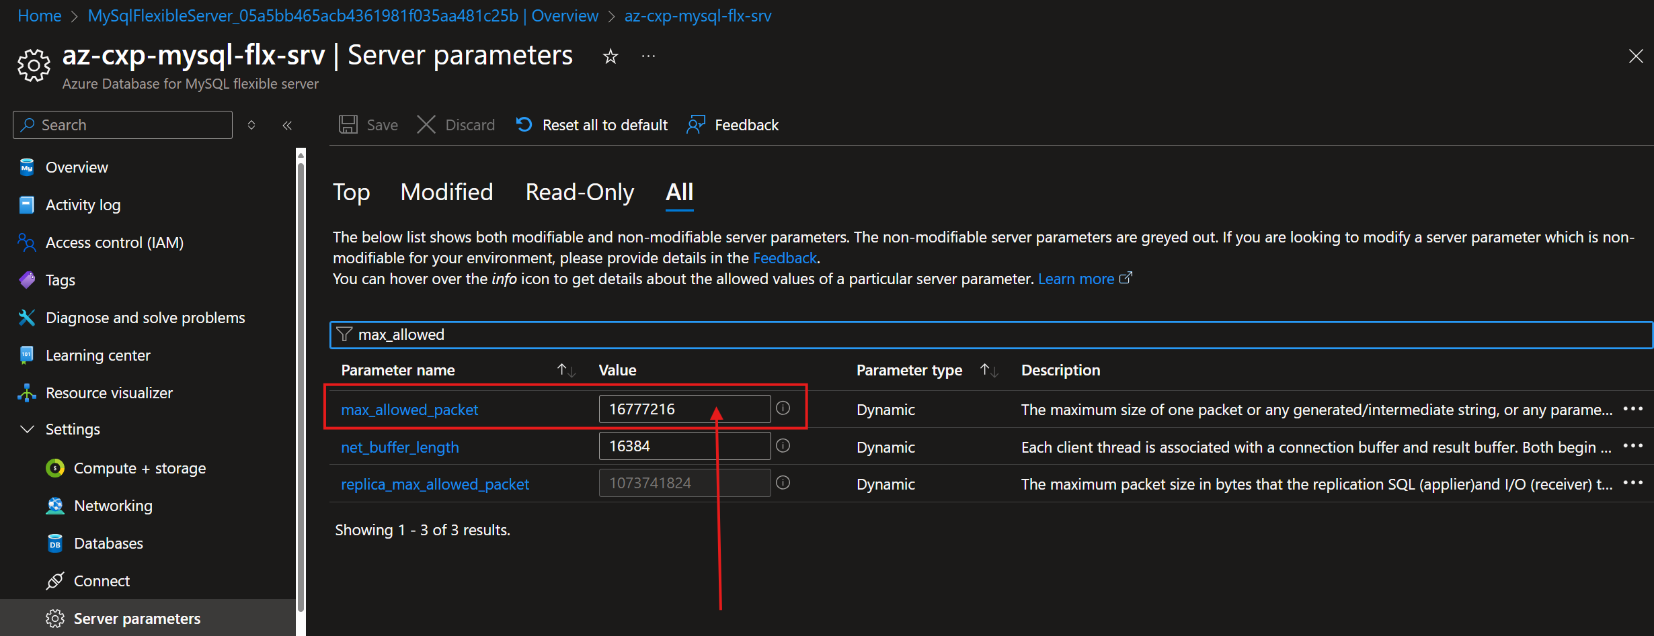This screenshot has height=636, width=1654.
Task: Open more actions for net_buffer_length row
Action: click(x=1633, y=446)
